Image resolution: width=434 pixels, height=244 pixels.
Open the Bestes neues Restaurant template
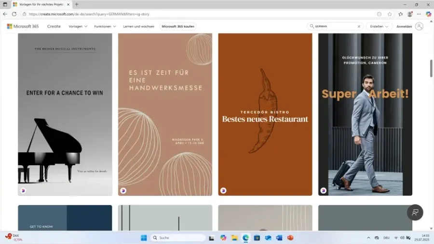click(265, 114)
